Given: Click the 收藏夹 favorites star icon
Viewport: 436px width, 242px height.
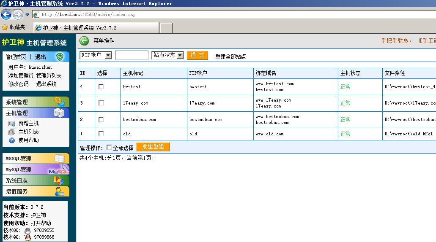Looking at the screenshot, I should [5, 27].
